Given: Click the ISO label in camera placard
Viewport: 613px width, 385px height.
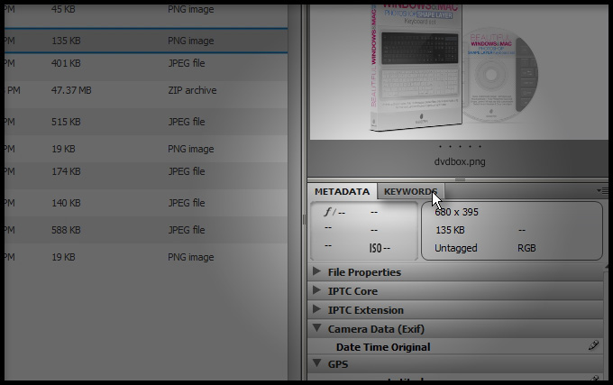Looking at the screenshot, I should (x=377, y=248).
